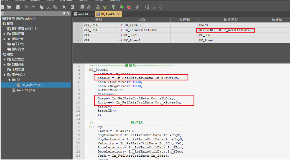Image resolution: width=290 pixels, height=168 pixels.
Task: Click the Redo arrow icon
Action: (x=33, y=7)
